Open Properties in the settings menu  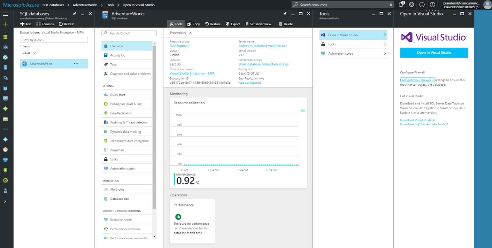tap(127, 150)
